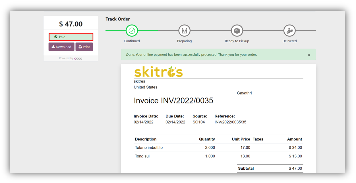Image resolution: width=356 pixels, height=183 pixels.
Task: Click the Powered by odoo link
Action: click(x=71, y=58)
